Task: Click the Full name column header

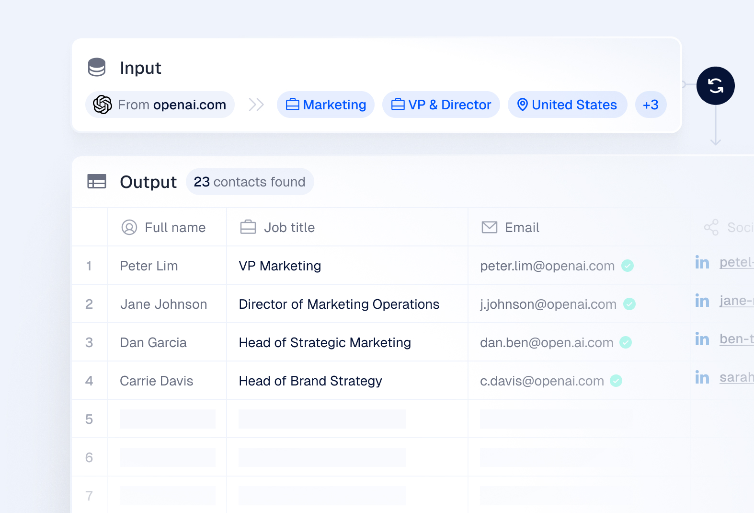Action: [167, 227]
